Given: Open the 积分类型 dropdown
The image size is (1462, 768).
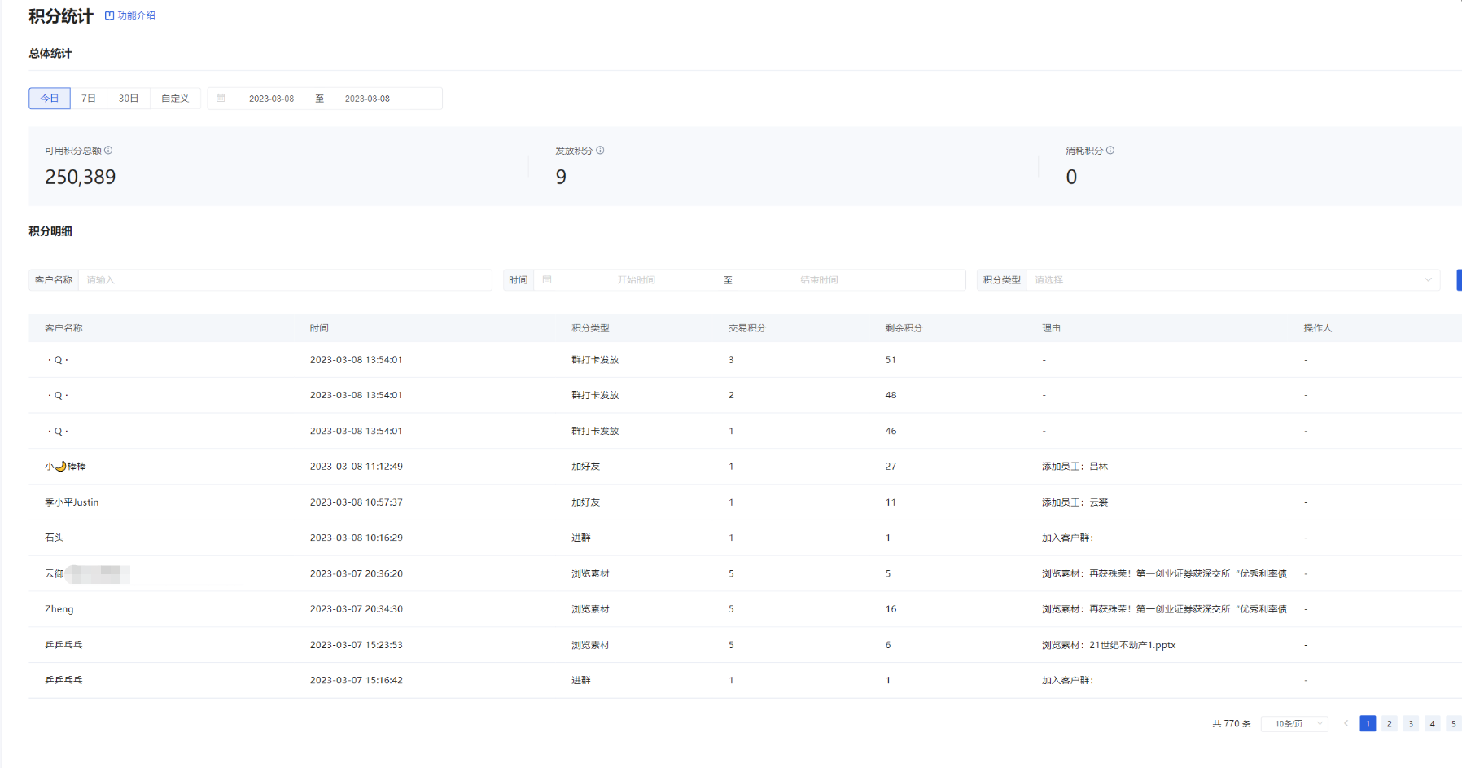Looking at the screenshot, I should [x=1233, y=280].
